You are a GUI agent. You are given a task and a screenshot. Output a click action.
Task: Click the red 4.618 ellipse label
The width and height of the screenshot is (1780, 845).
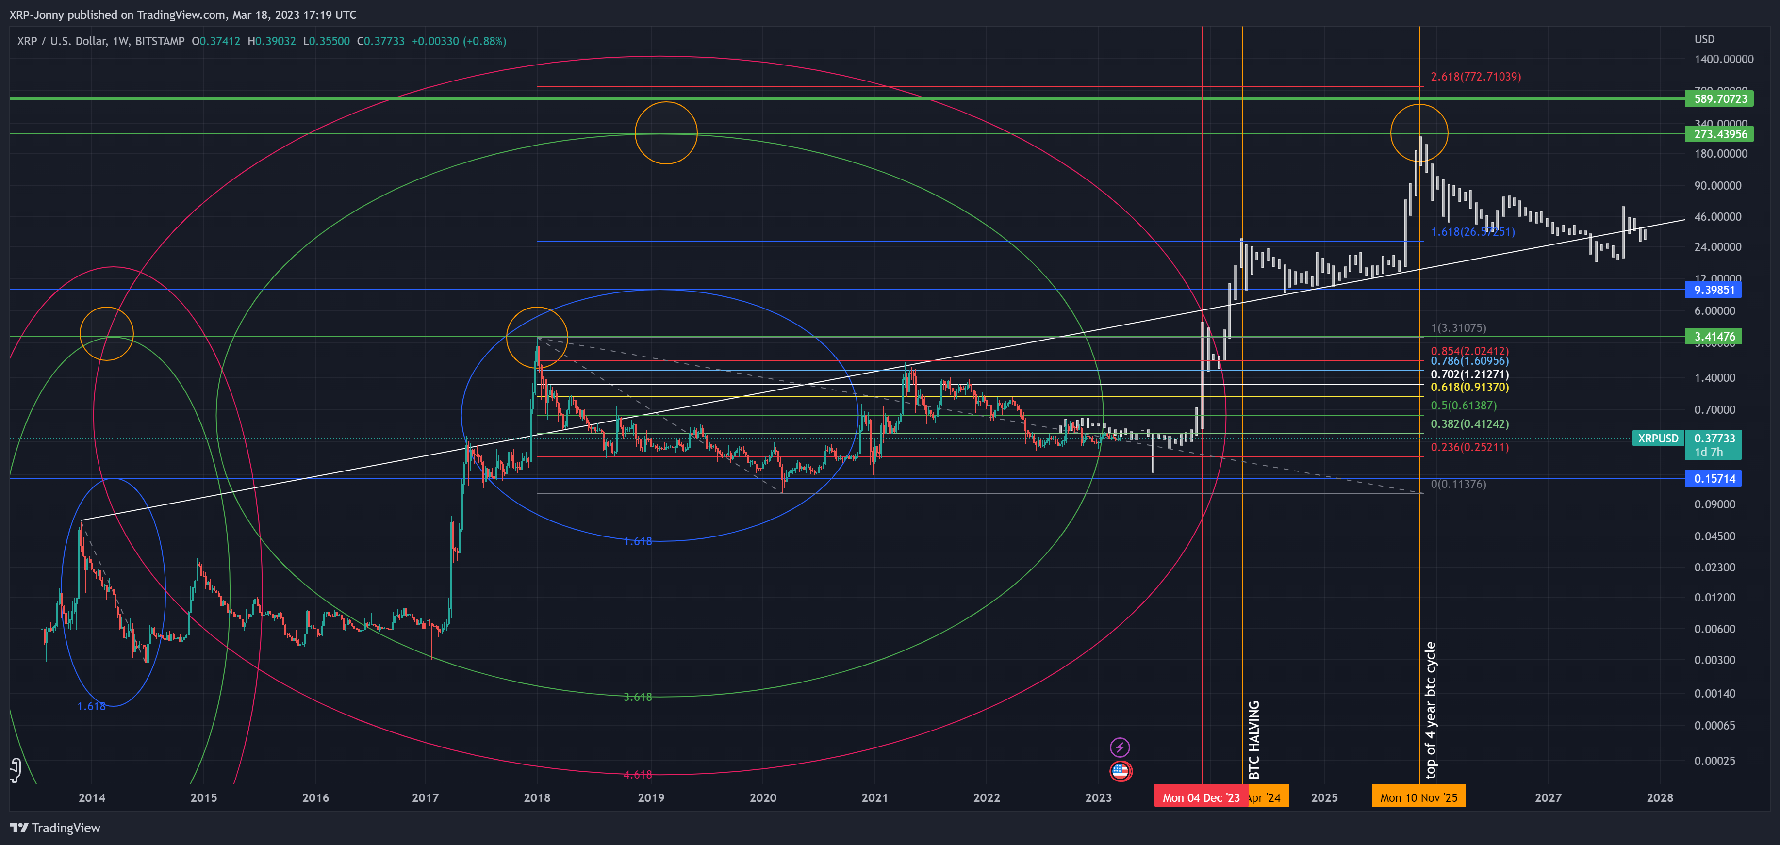(637, 775)
